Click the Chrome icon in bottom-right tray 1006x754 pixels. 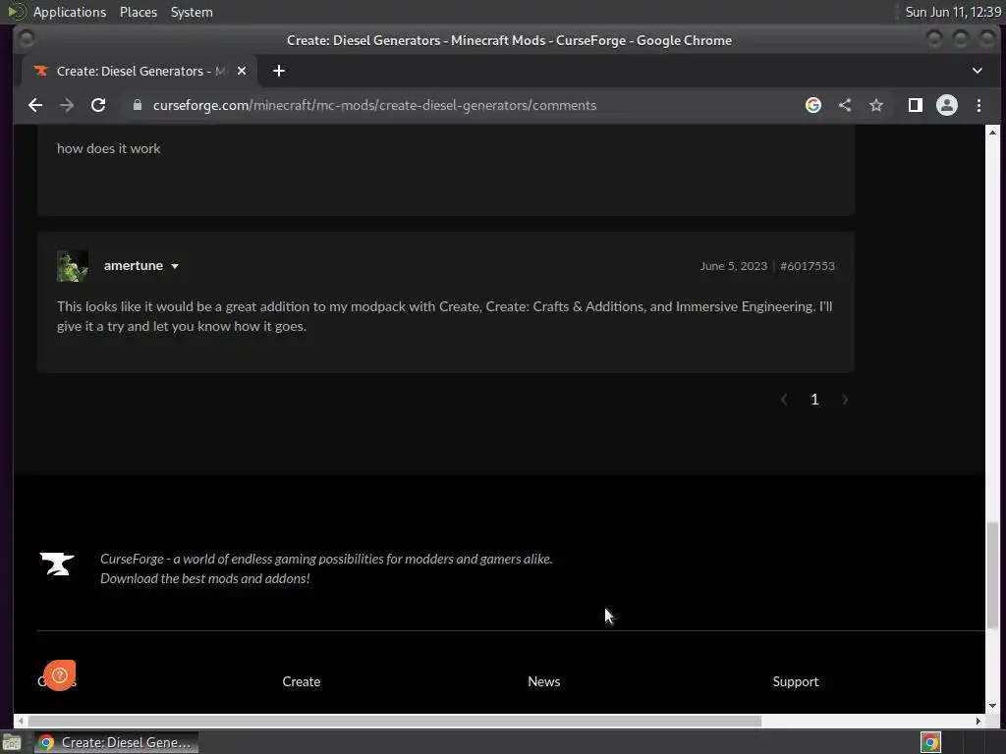[x=930, y=742]
